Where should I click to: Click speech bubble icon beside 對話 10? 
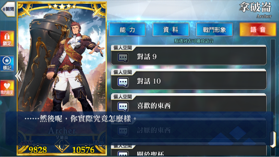tap(123, 82)
